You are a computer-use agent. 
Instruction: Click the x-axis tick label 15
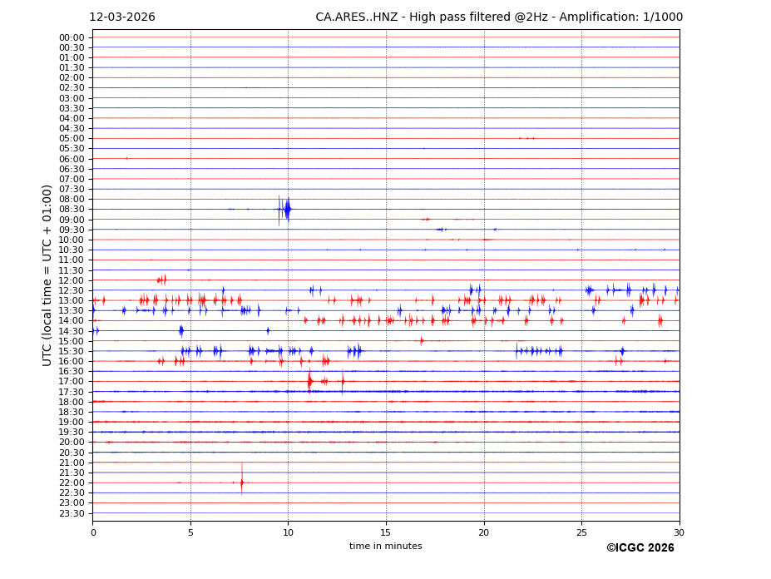pyautogui.click(x=386, y=532)
